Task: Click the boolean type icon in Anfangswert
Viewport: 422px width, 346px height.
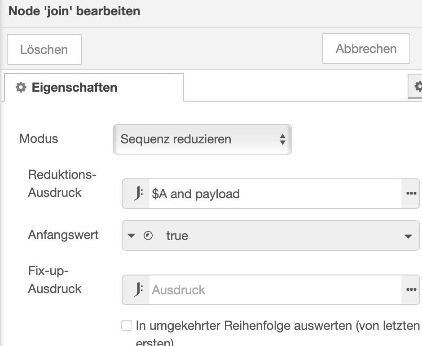Action: [148, 235]
